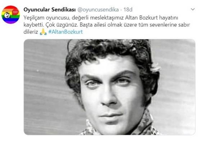Open the rainbow profile avatar of Oyuncular Sendikası
This screenshot has height=144, width=220.
pyautogui.click(x=11, y=15)
